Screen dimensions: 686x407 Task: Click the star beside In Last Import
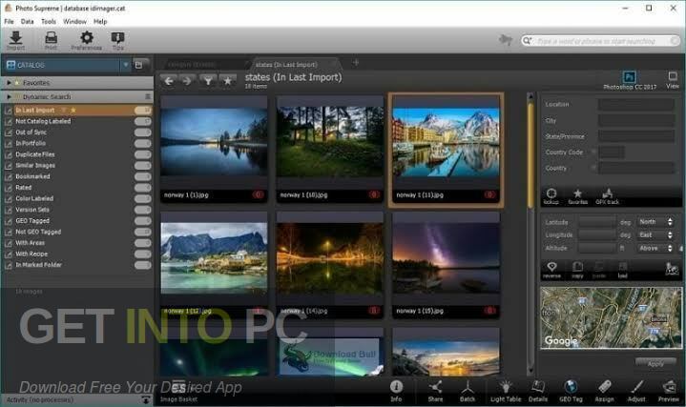(73, 111)
